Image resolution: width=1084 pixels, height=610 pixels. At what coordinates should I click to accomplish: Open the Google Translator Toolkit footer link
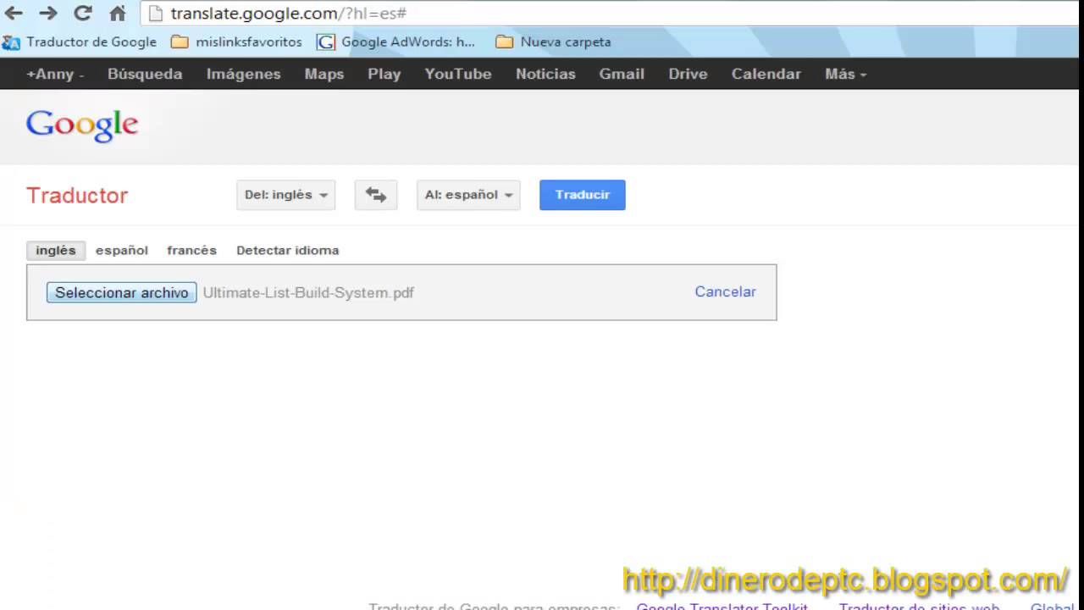click(x=722, y=606)
